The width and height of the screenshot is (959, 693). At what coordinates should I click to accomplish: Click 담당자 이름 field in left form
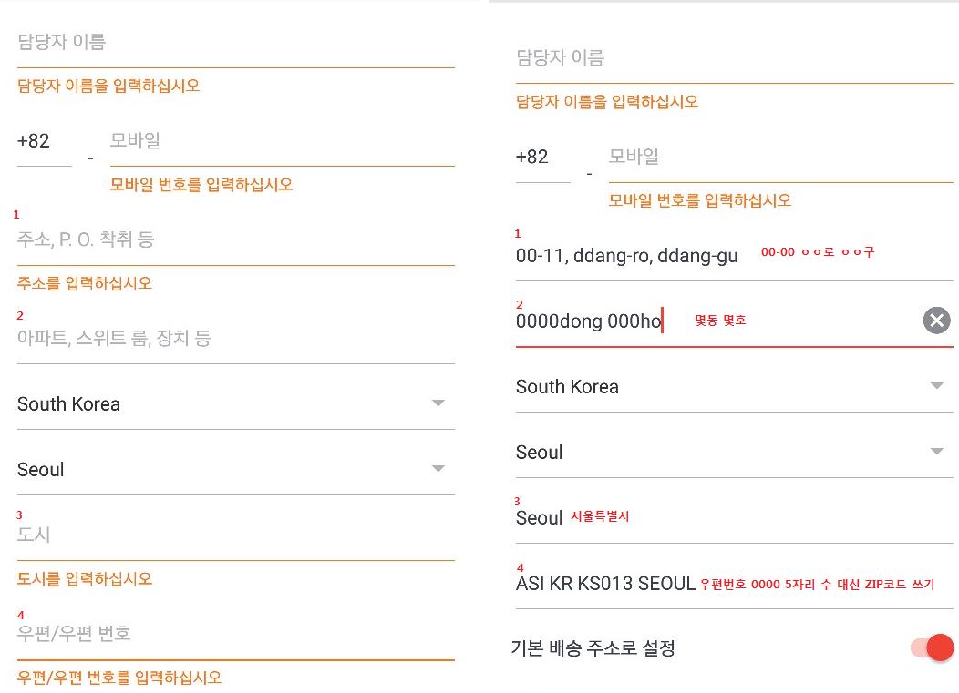pos(235,42)
